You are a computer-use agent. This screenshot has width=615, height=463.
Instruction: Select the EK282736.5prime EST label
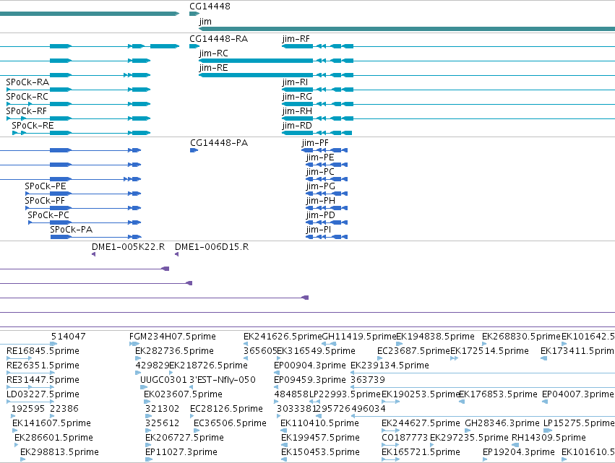(175, 351)
